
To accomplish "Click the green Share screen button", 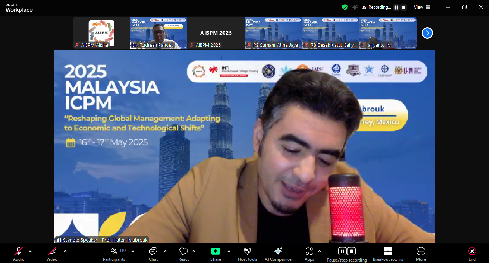I will (216, 254).
